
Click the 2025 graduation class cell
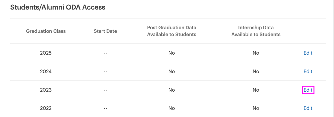[x=46, y=53]
